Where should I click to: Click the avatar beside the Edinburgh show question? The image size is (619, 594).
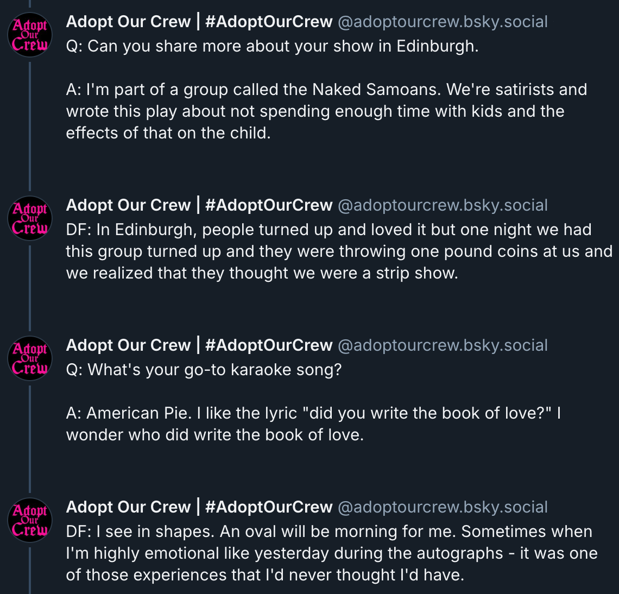[x=30, y=33]
